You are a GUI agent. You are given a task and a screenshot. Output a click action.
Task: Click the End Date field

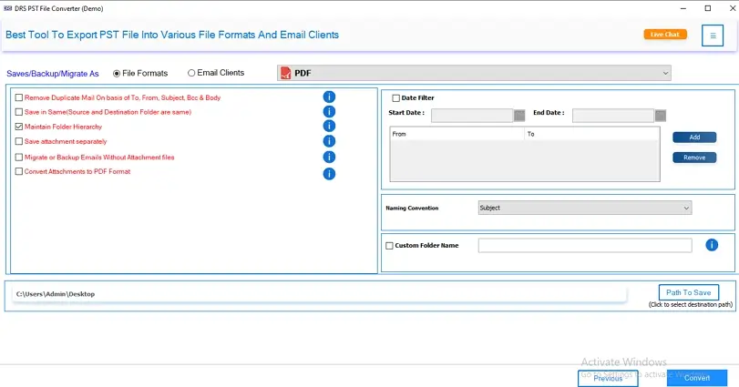(x=612, y=116)
